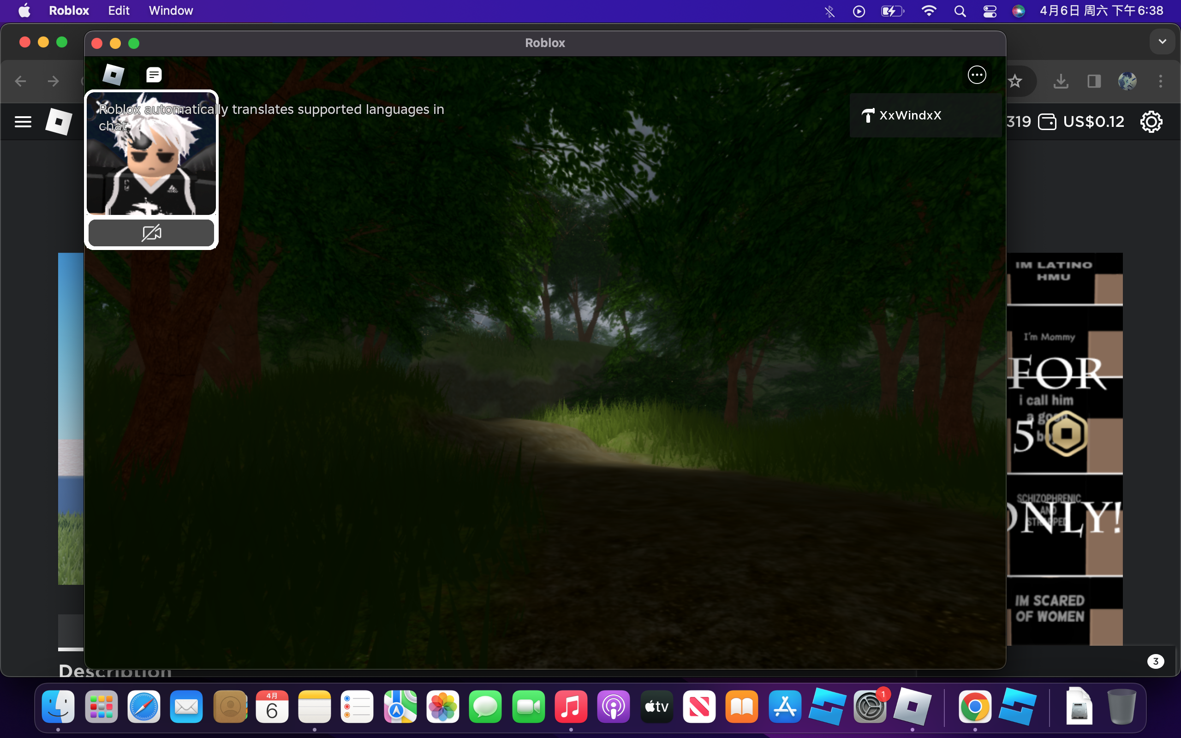Select player XxWindxX in the player list

coord(909,116)
